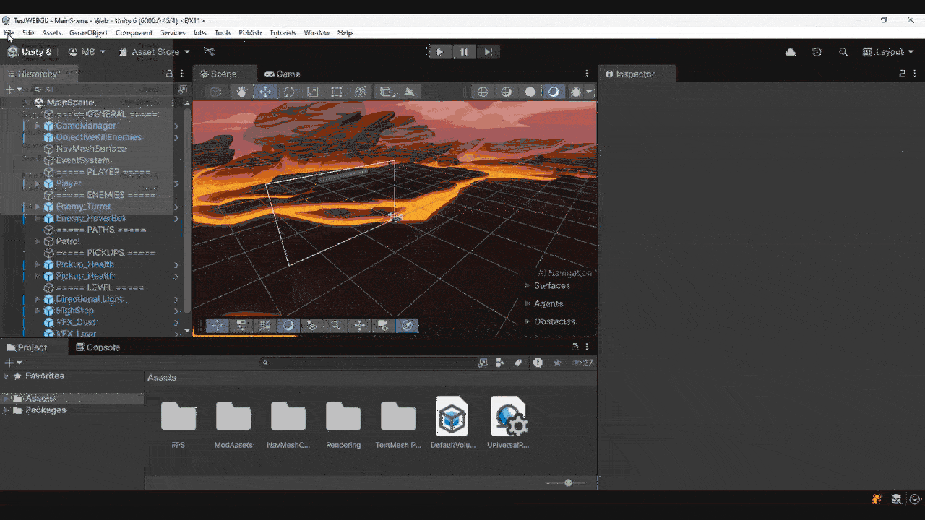
Task: Open the Layout dropdown
Action: [x=888, y=52]
